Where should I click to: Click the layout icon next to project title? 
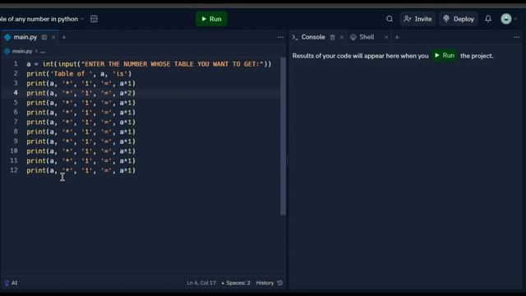click(94, 19)
